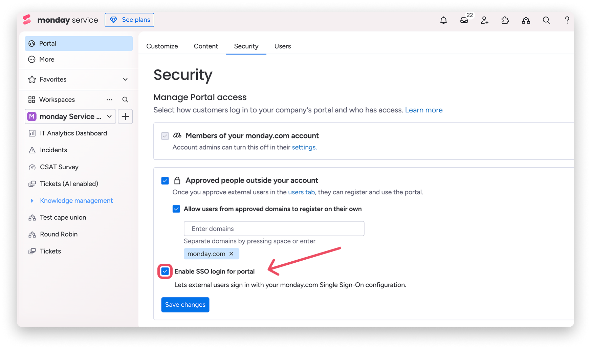Viewport: 591px width, 349px height.
Task: Open the IT Analytics Dashboard board
Action: coord(73,133)
